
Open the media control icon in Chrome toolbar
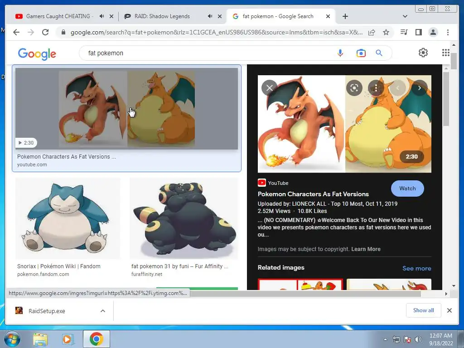(x=404, y=32)
